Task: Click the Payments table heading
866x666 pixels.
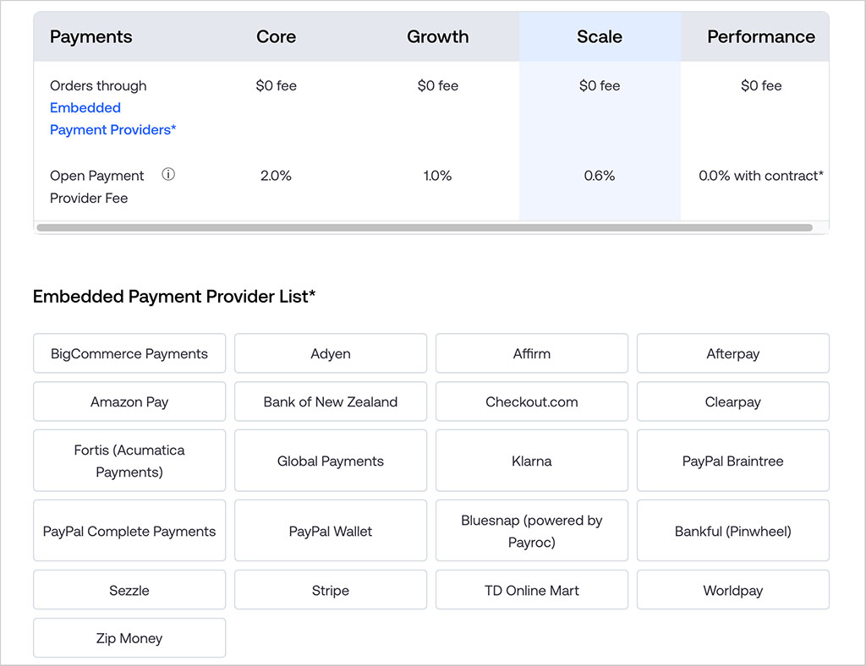Action: click(91, 37)
